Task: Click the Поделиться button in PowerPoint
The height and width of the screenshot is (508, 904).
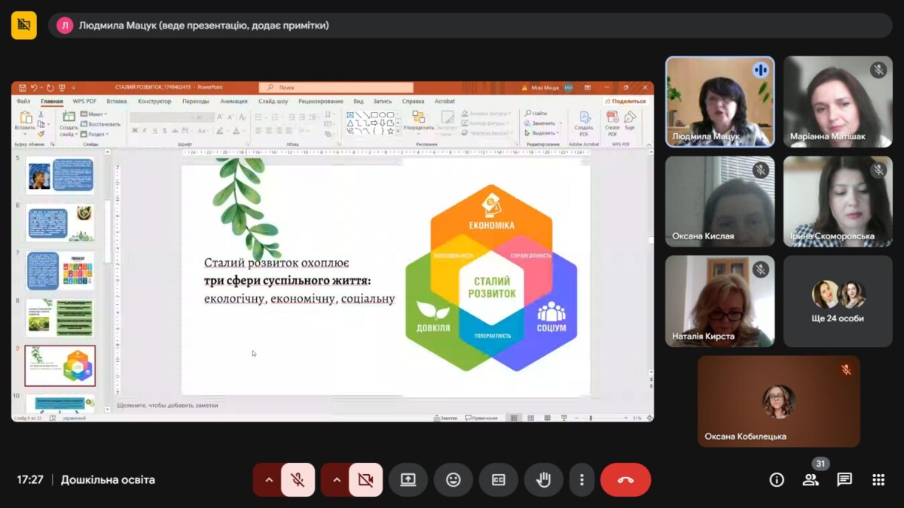Action: click(x=628, y=101)
